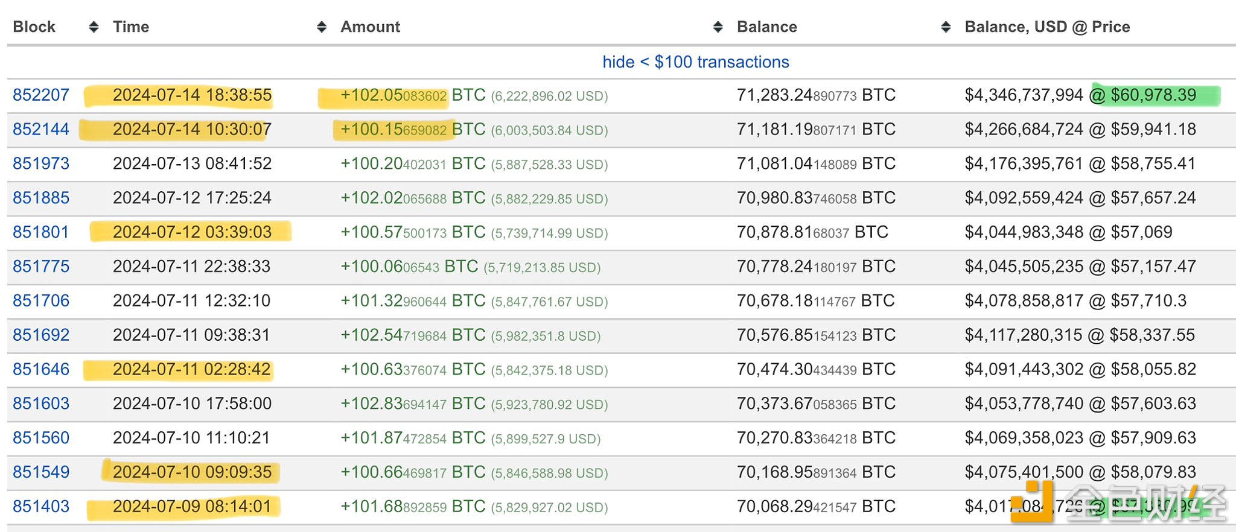Click amount +101.32960644 BTC
The width and height of the screenshot is (1236, 532).
point(413,301)
